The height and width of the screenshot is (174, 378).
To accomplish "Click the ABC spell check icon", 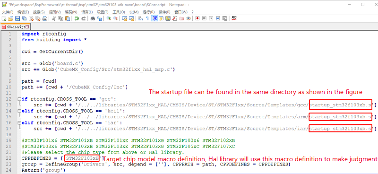I will coord(234,18).
